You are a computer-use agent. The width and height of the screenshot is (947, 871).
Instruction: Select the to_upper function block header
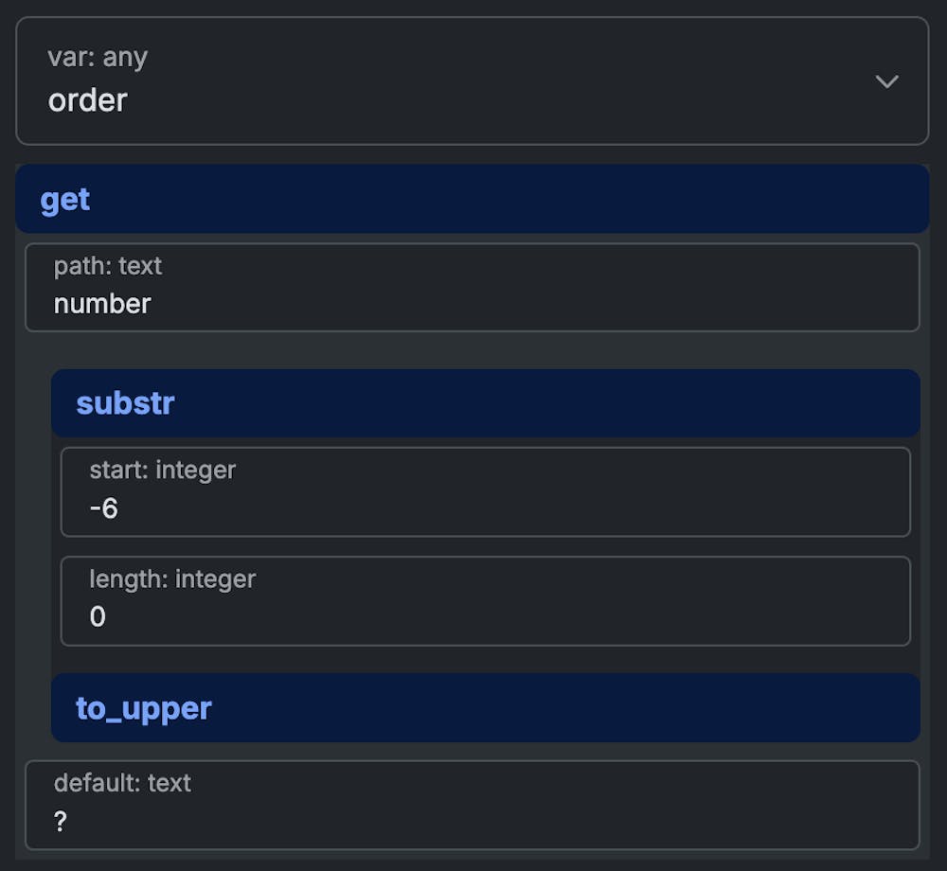tap(486, 707)
